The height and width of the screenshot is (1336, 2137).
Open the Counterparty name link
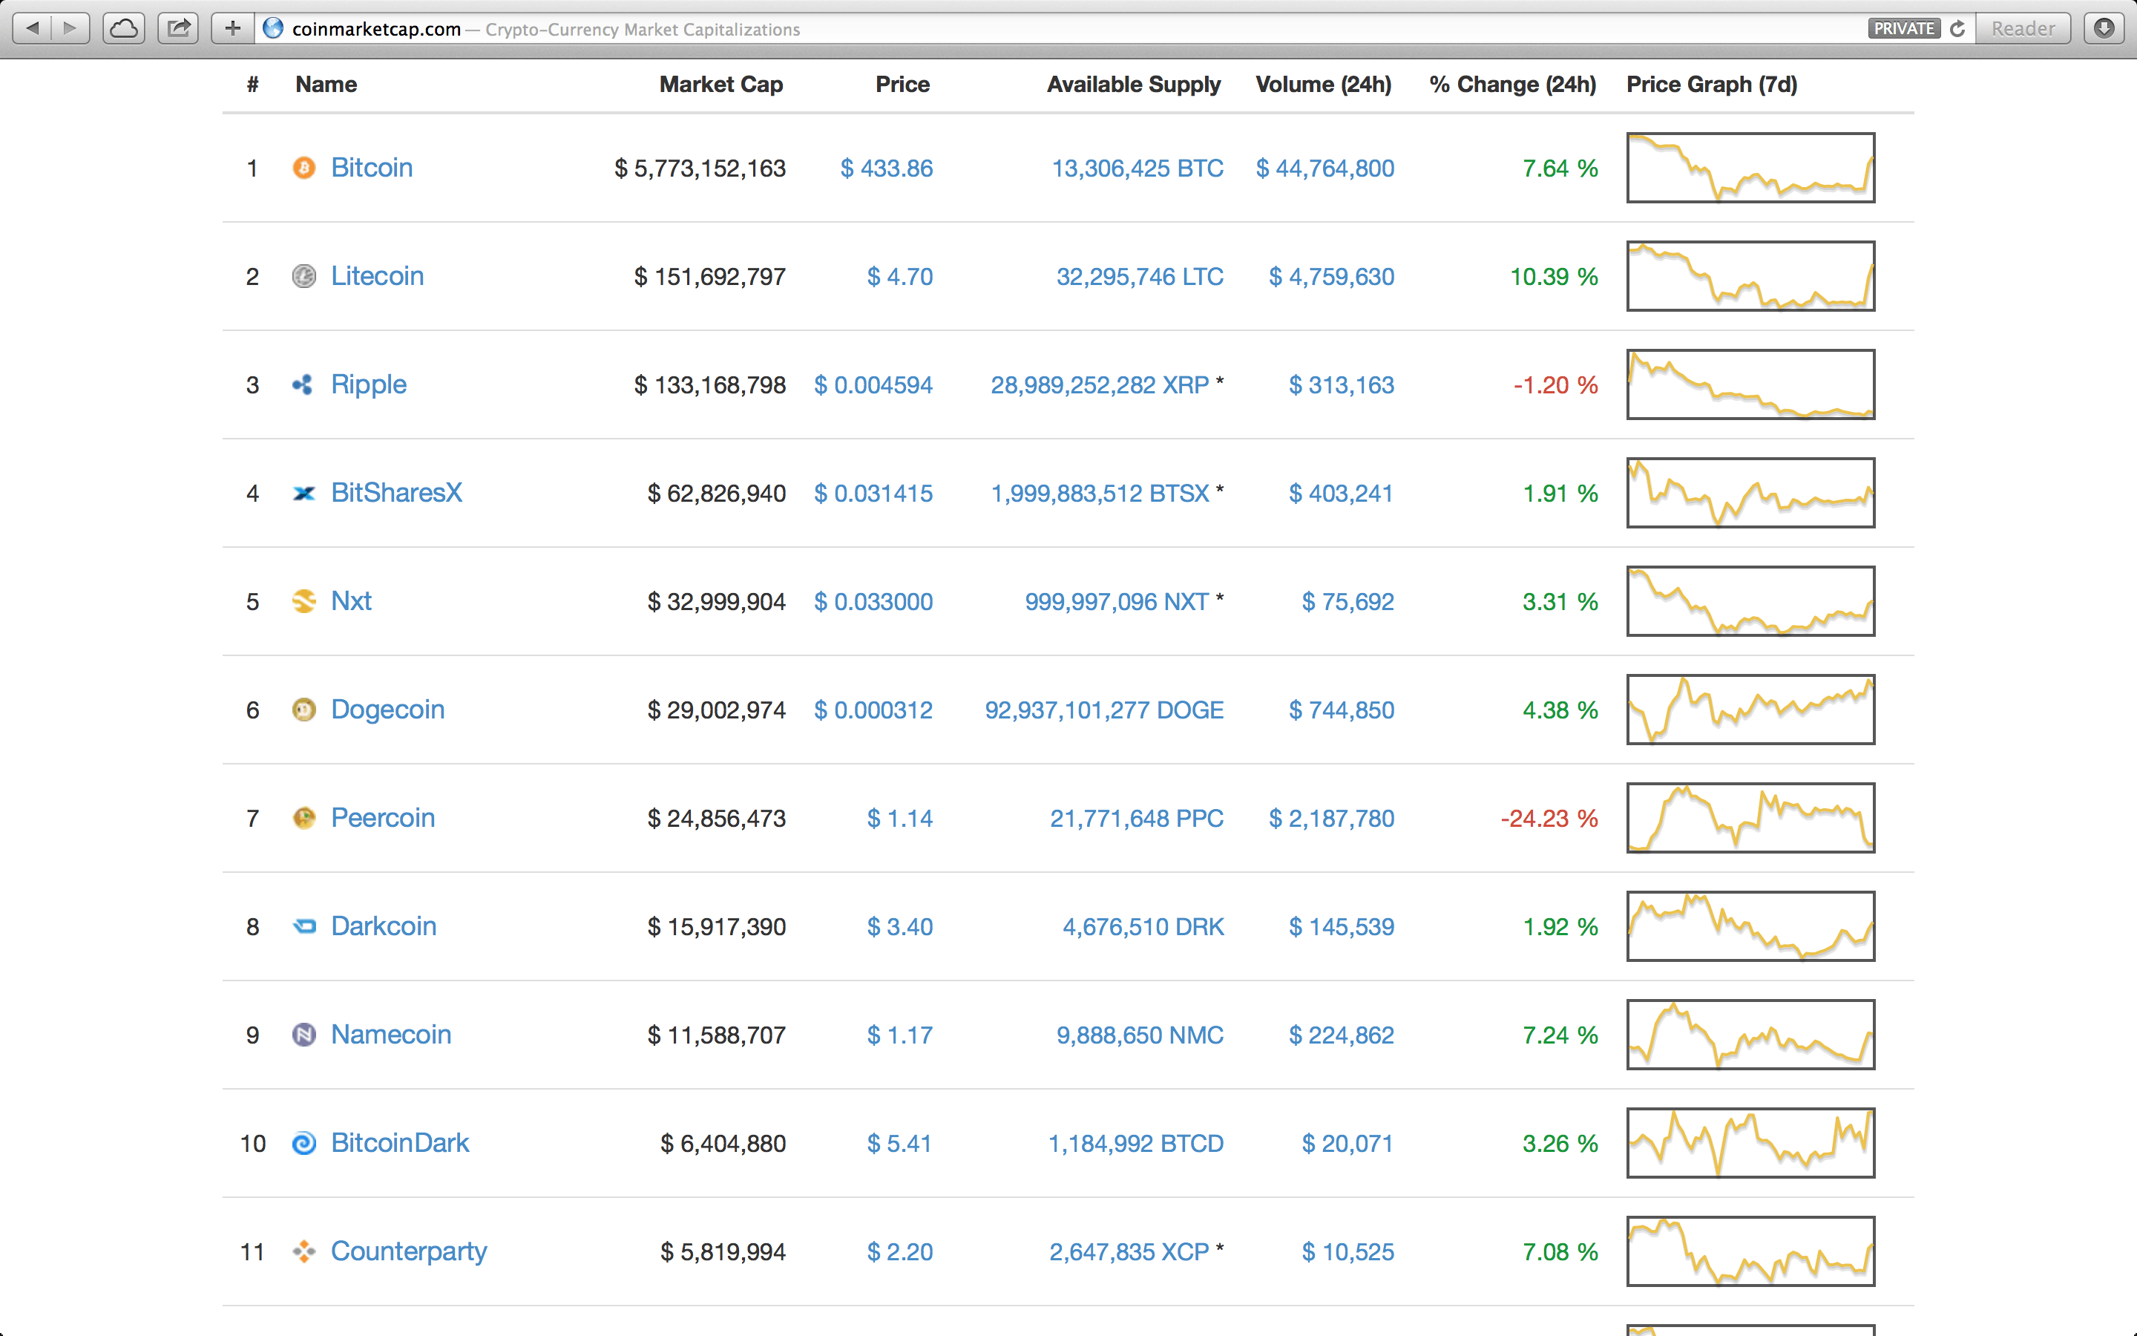(409, 1252)
